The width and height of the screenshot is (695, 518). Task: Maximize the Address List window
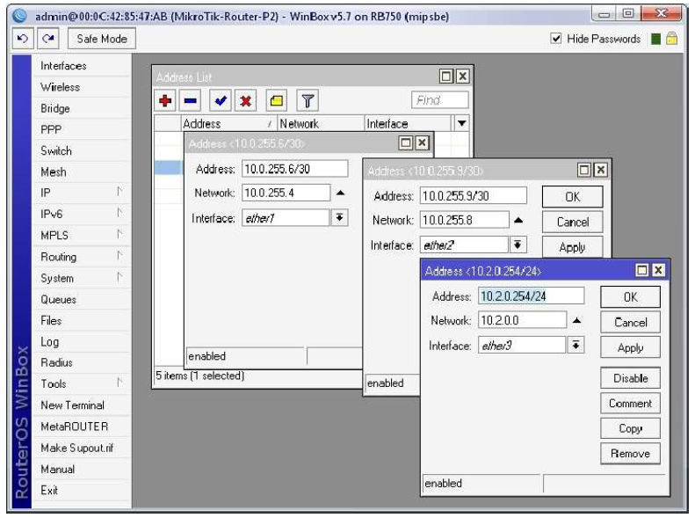coord(446,77)
